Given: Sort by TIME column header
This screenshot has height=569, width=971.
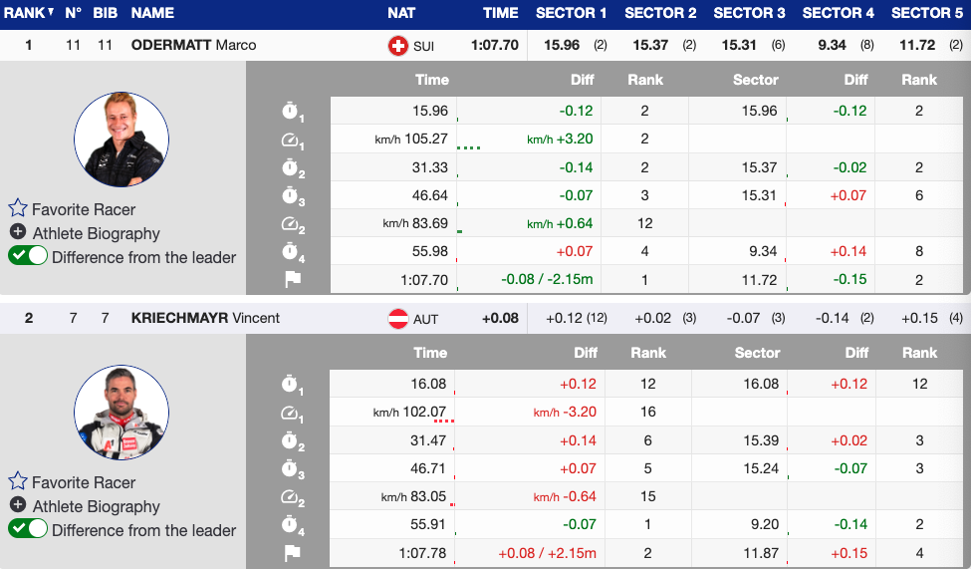Looking at the screenshot, I should 500,13.
